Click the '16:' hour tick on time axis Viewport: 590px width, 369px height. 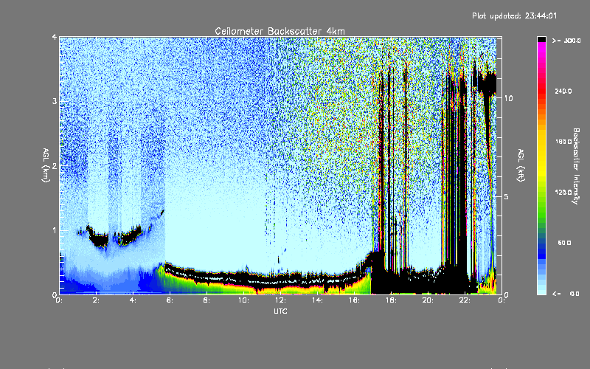tap(354, 300)
